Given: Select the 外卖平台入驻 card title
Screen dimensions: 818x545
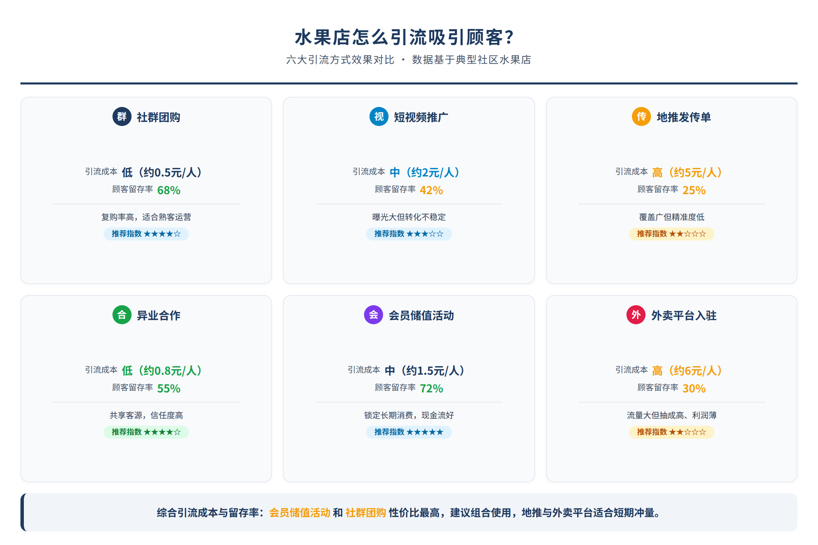Looking at the screenshot, I should [684, 315].
